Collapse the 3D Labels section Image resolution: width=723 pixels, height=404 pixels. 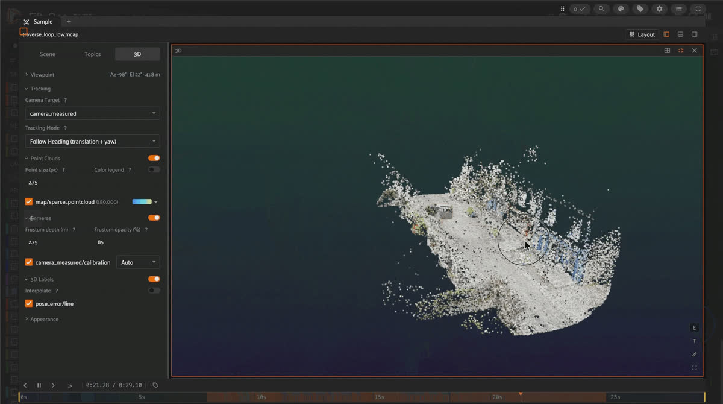(x=43, y=279)
